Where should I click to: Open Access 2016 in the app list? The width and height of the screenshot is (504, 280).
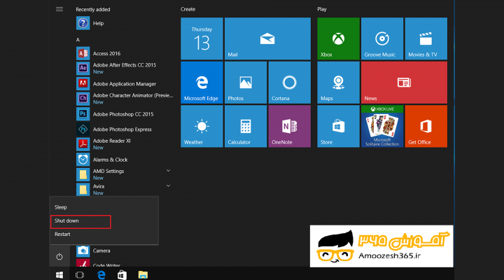[x=125, y=53]
